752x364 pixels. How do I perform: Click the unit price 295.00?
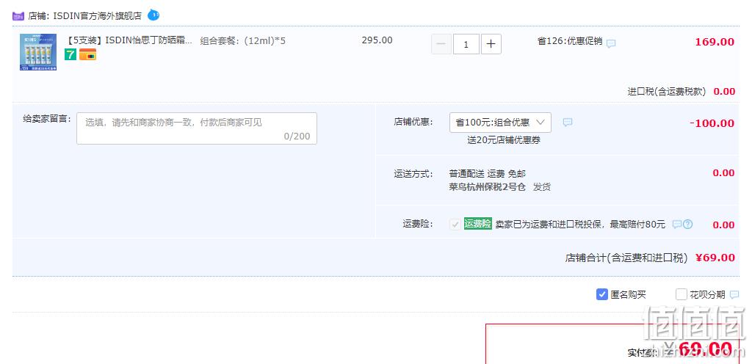[x=377, y=40]
